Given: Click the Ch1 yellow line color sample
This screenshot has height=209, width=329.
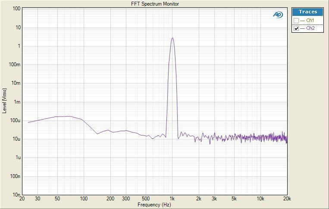Looking at the screenshot, I should (x=302, y=21).
